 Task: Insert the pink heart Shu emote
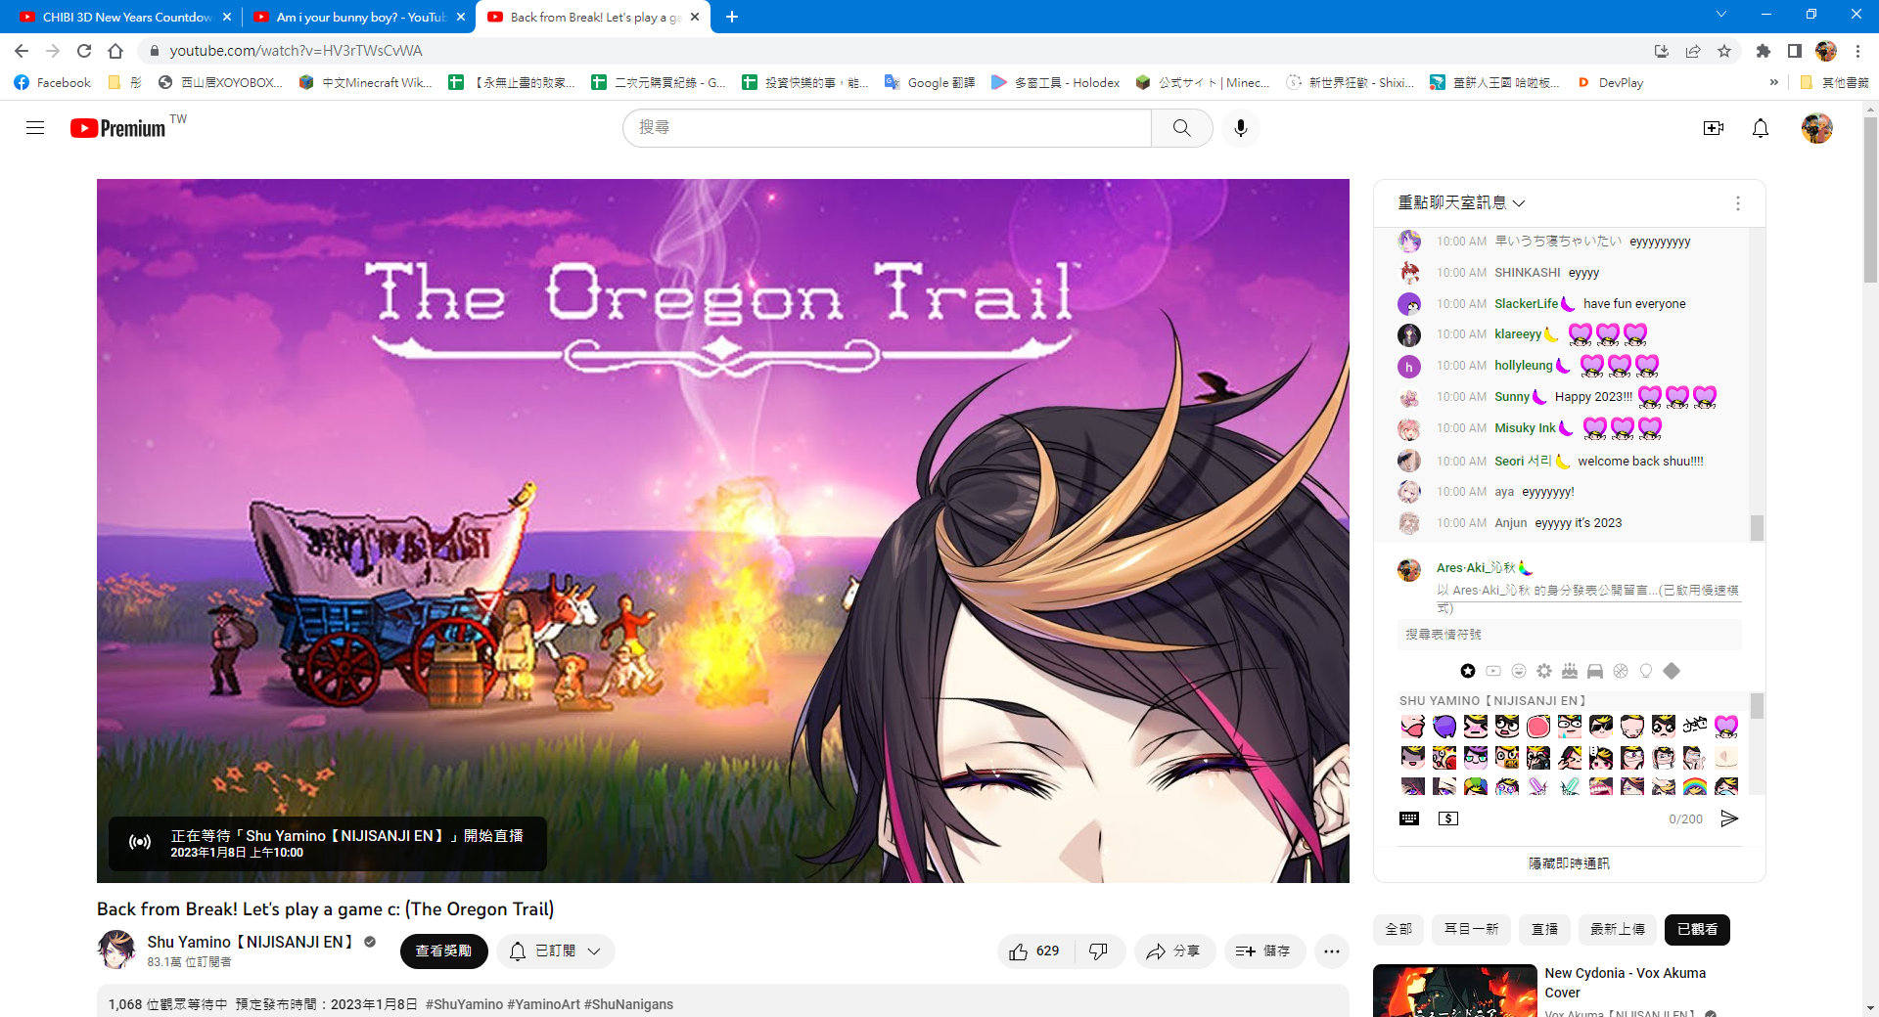(x=1726, y=727)
